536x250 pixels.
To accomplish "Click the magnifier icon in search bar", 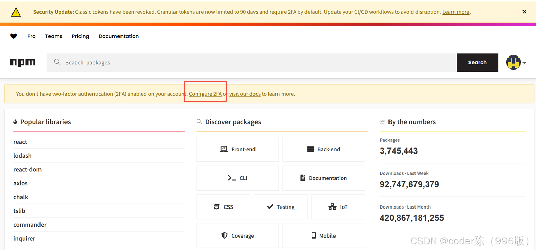I will (x=57, y=62).
